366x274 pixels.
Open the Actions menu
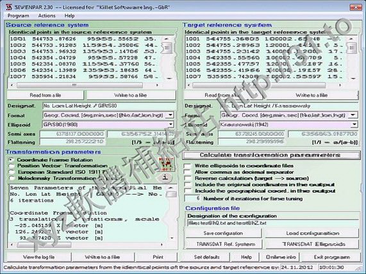coord(47,15)
